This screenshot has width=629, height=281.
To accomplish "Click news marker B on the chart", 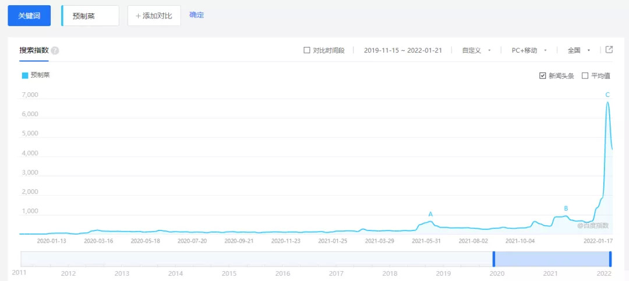I will click(x=566, y=208).
